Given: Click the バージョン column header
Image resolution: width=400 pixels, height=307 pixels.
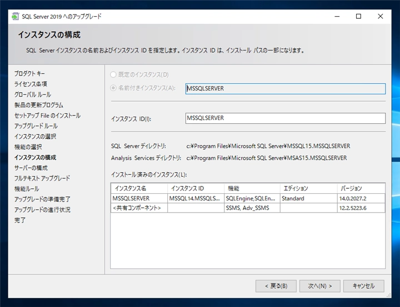Looking at the screenshot, I should pos(361,188).
